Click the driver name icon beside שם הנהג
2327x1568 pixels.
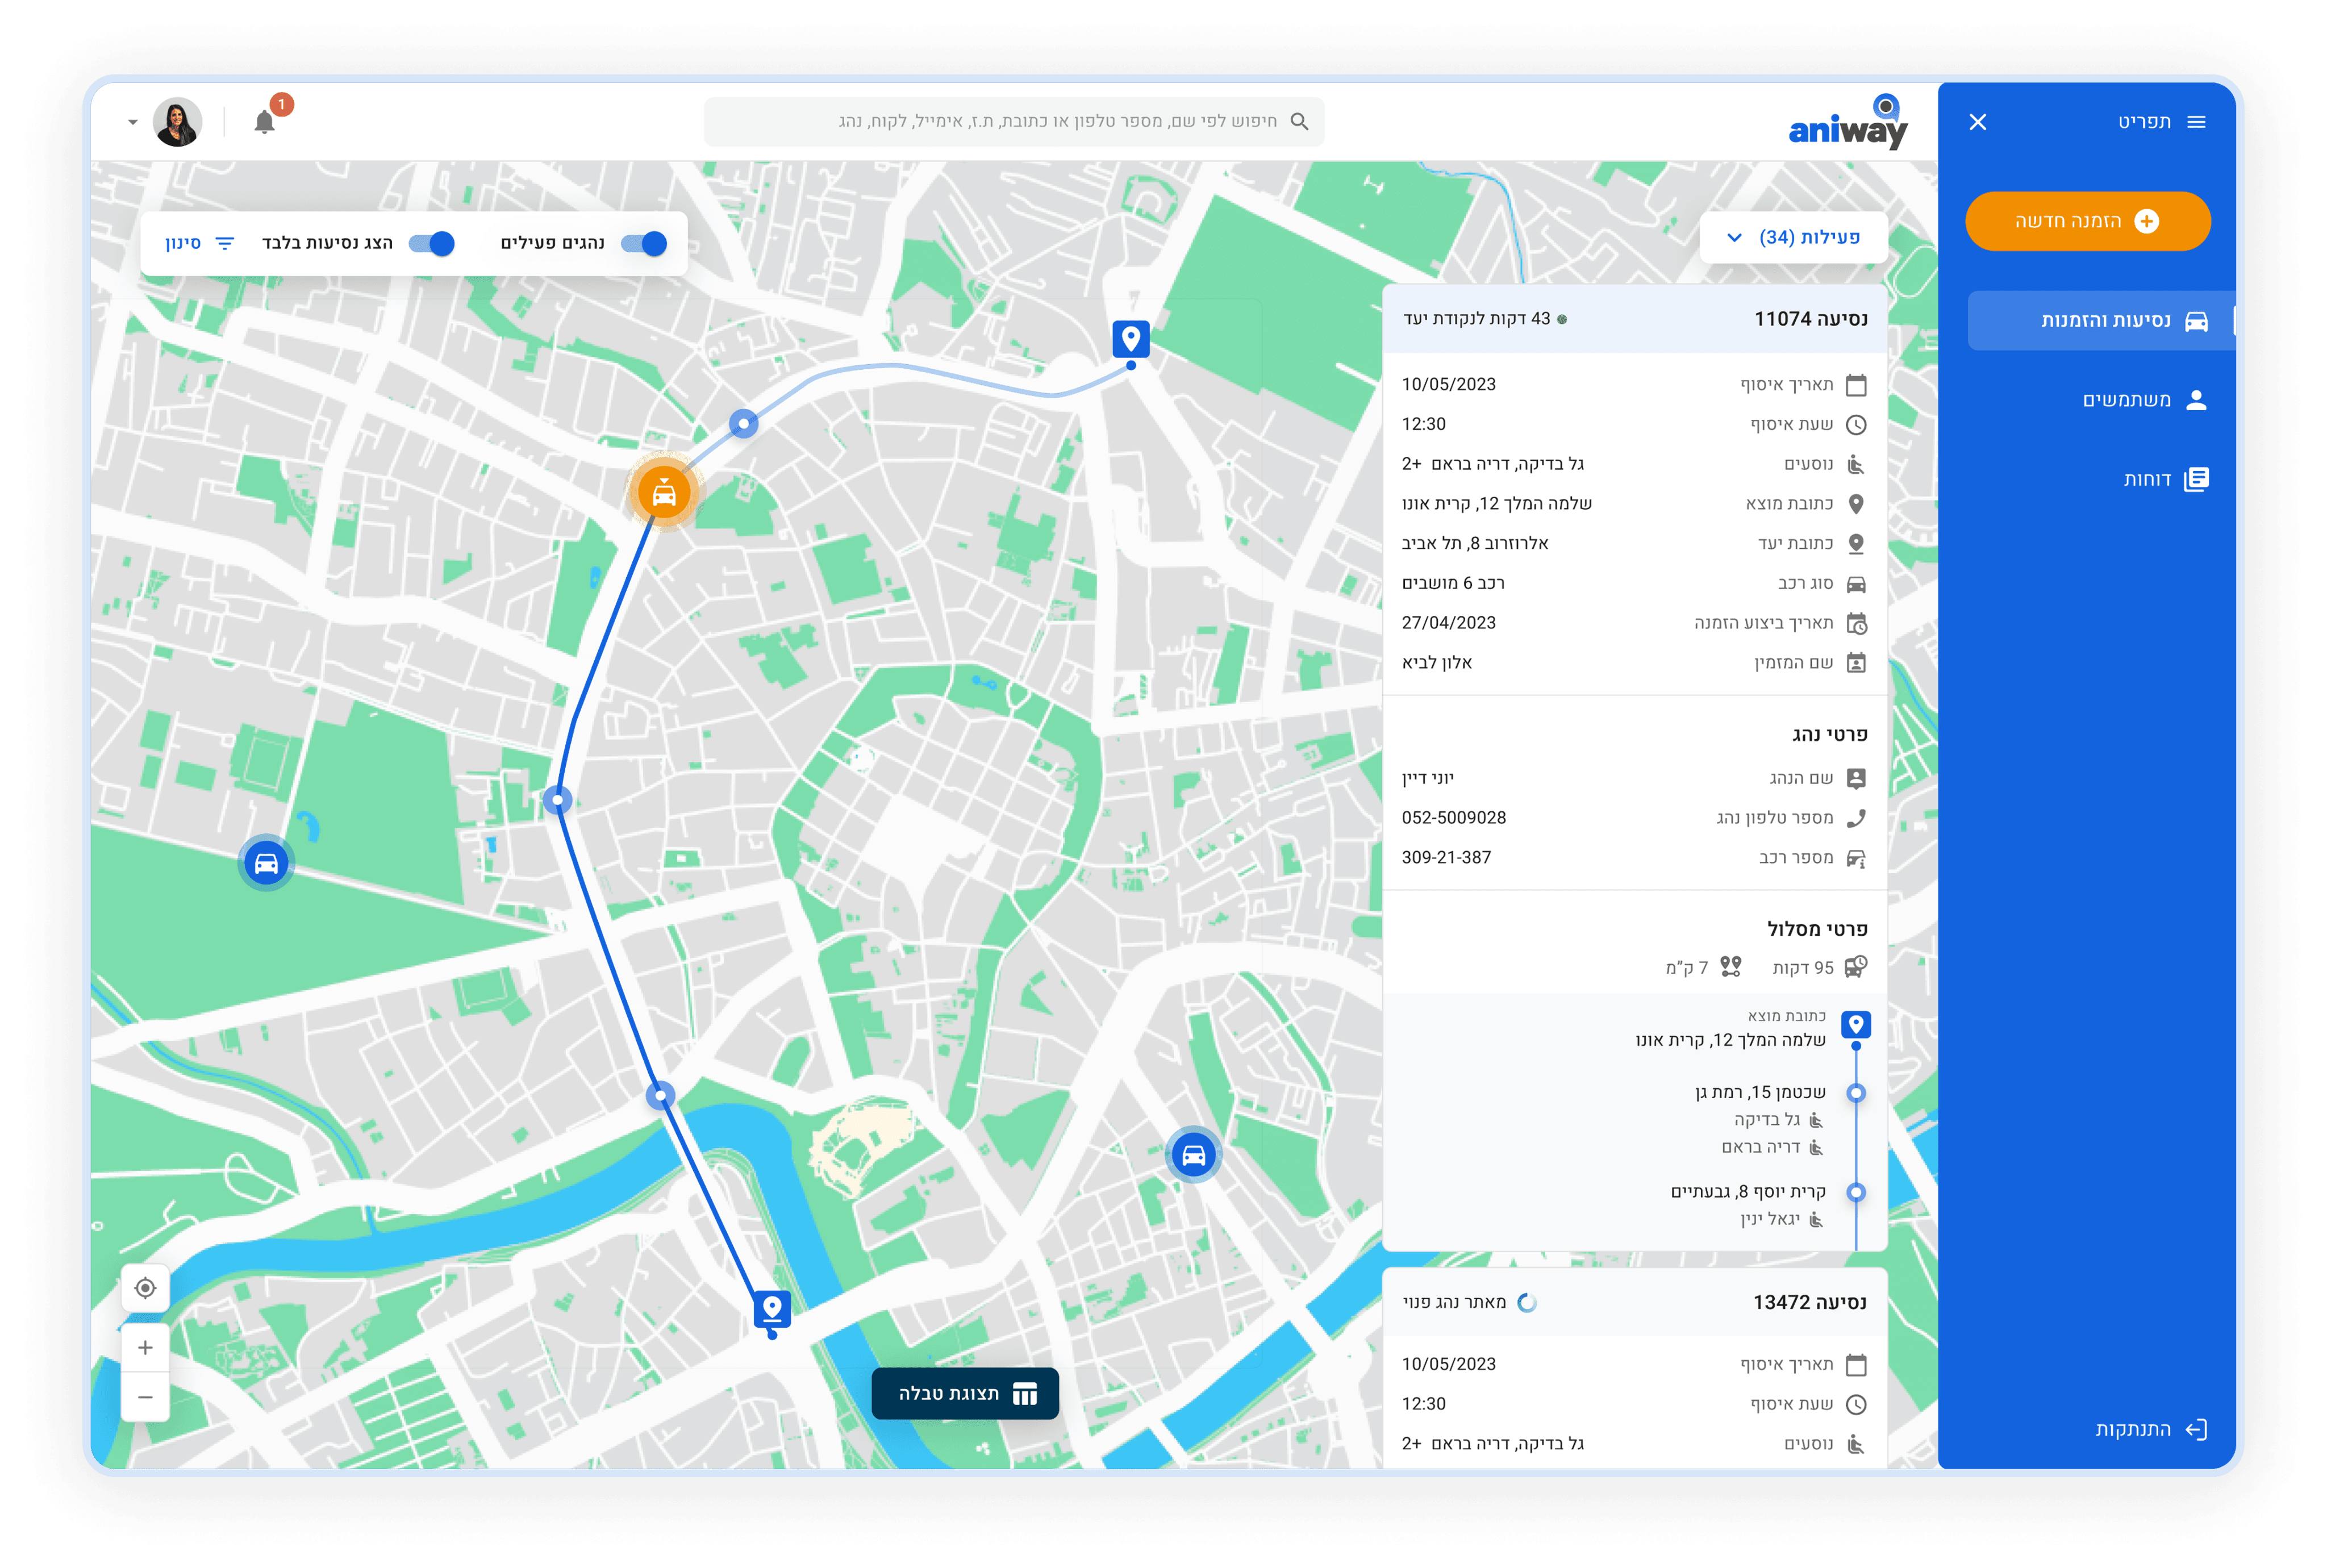tap(1855, 778)
